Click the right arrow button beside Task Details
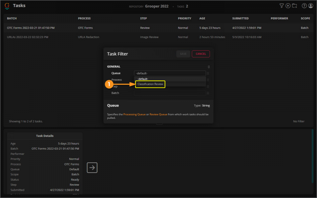The height and width of the screenshot is (198, 317). [92, 168]
